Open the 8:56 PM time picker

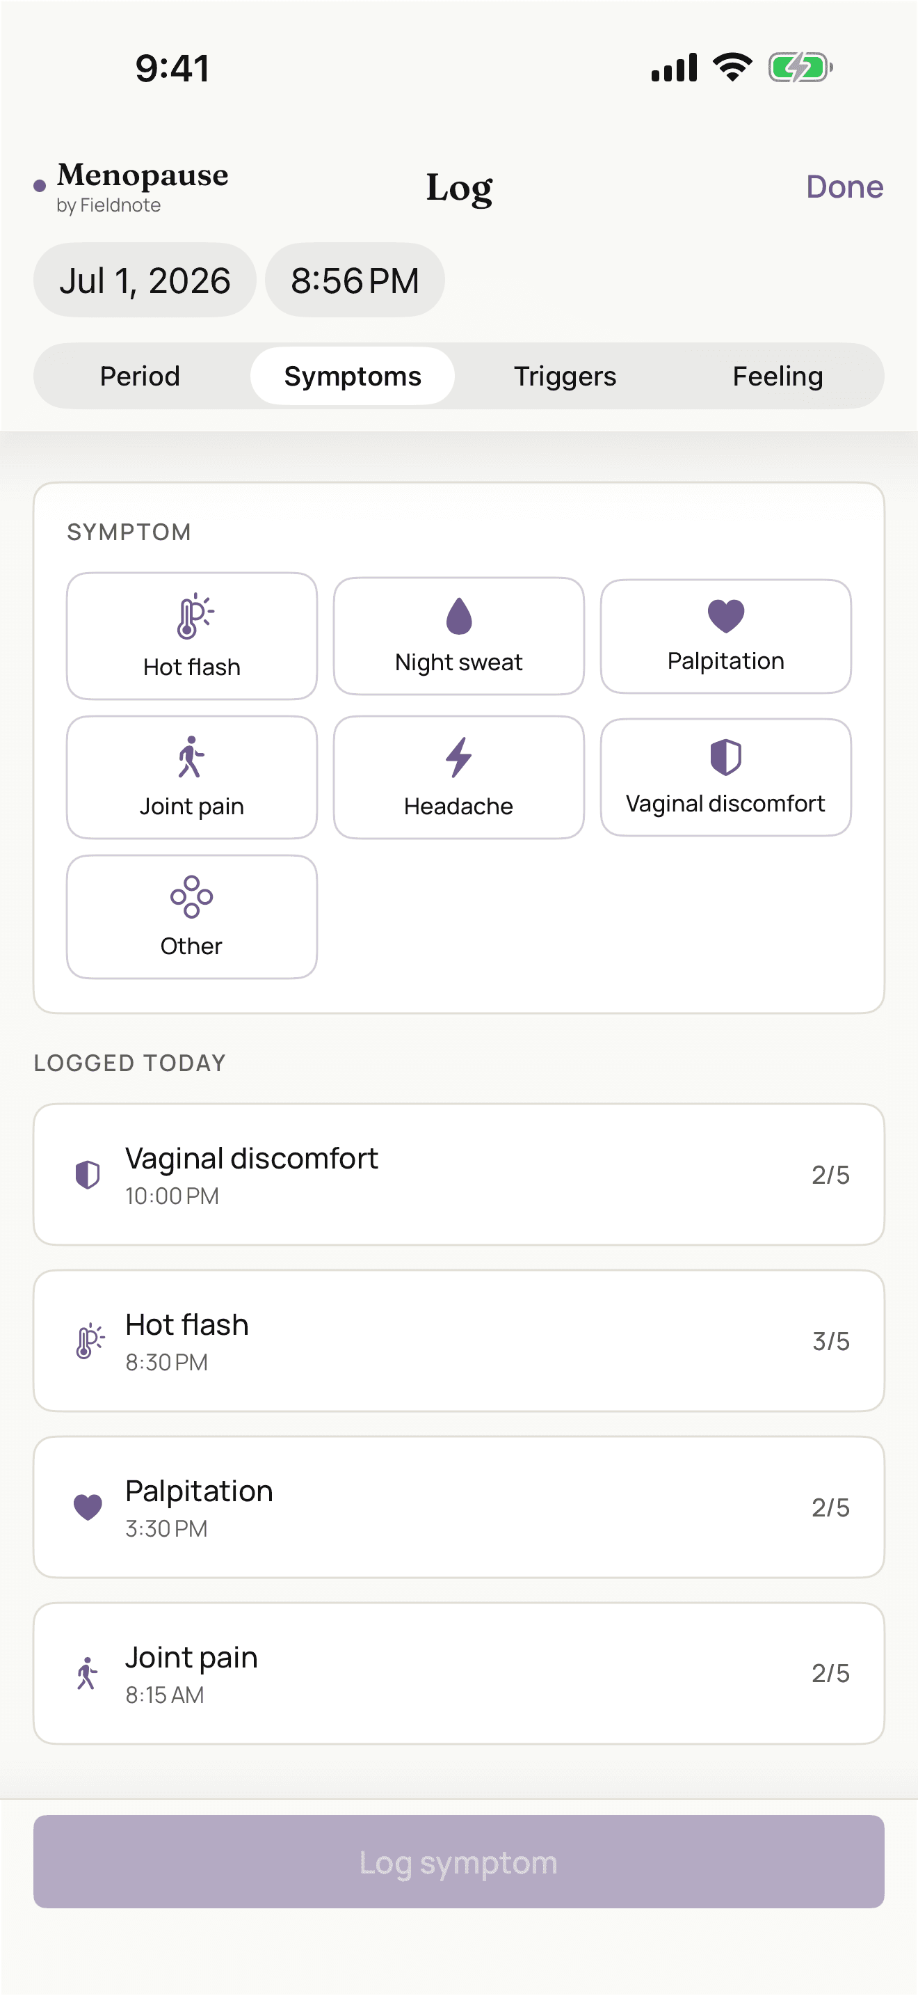point(355,280)
